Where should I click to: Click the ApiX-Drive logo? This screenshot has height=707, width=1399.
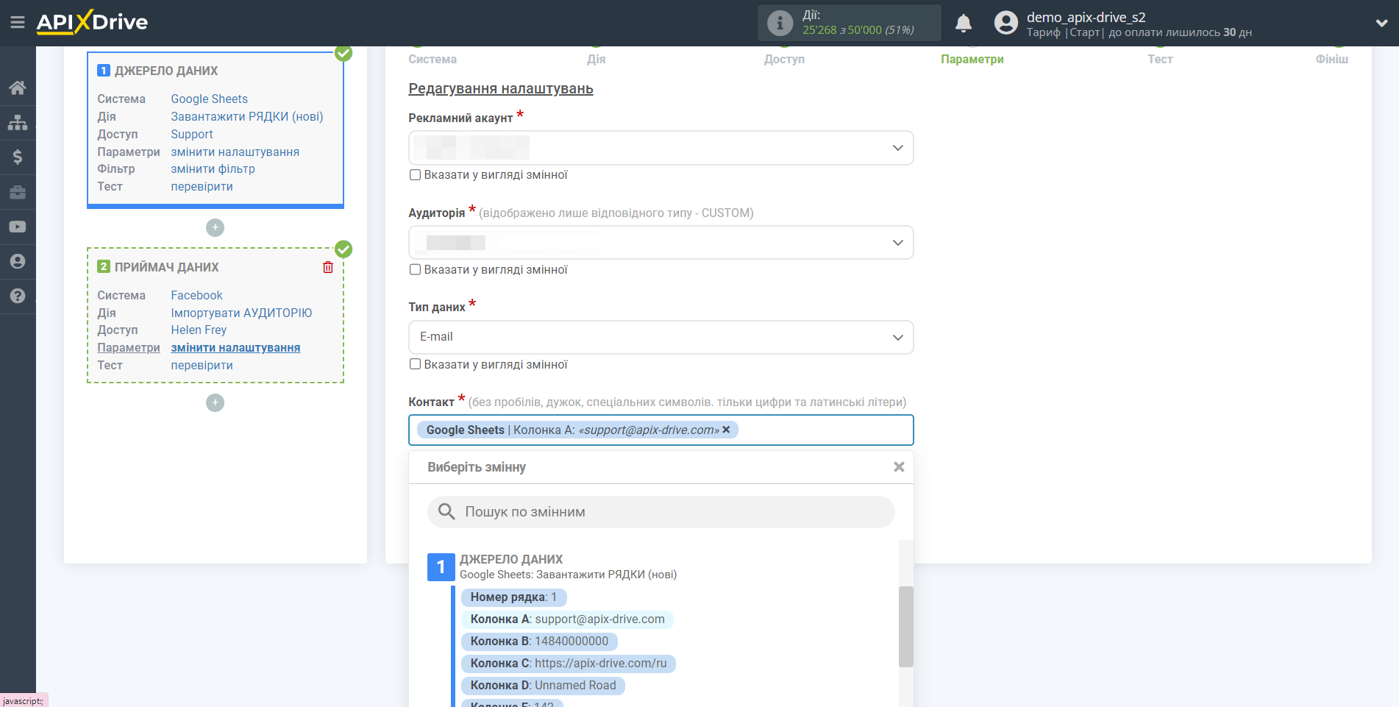click(x=92, y=22)
